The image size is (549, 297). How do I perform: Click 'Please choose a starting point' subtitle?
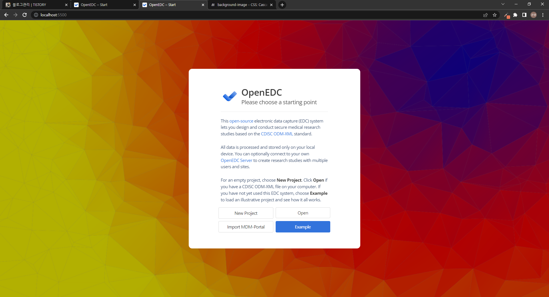pos(279,102)
